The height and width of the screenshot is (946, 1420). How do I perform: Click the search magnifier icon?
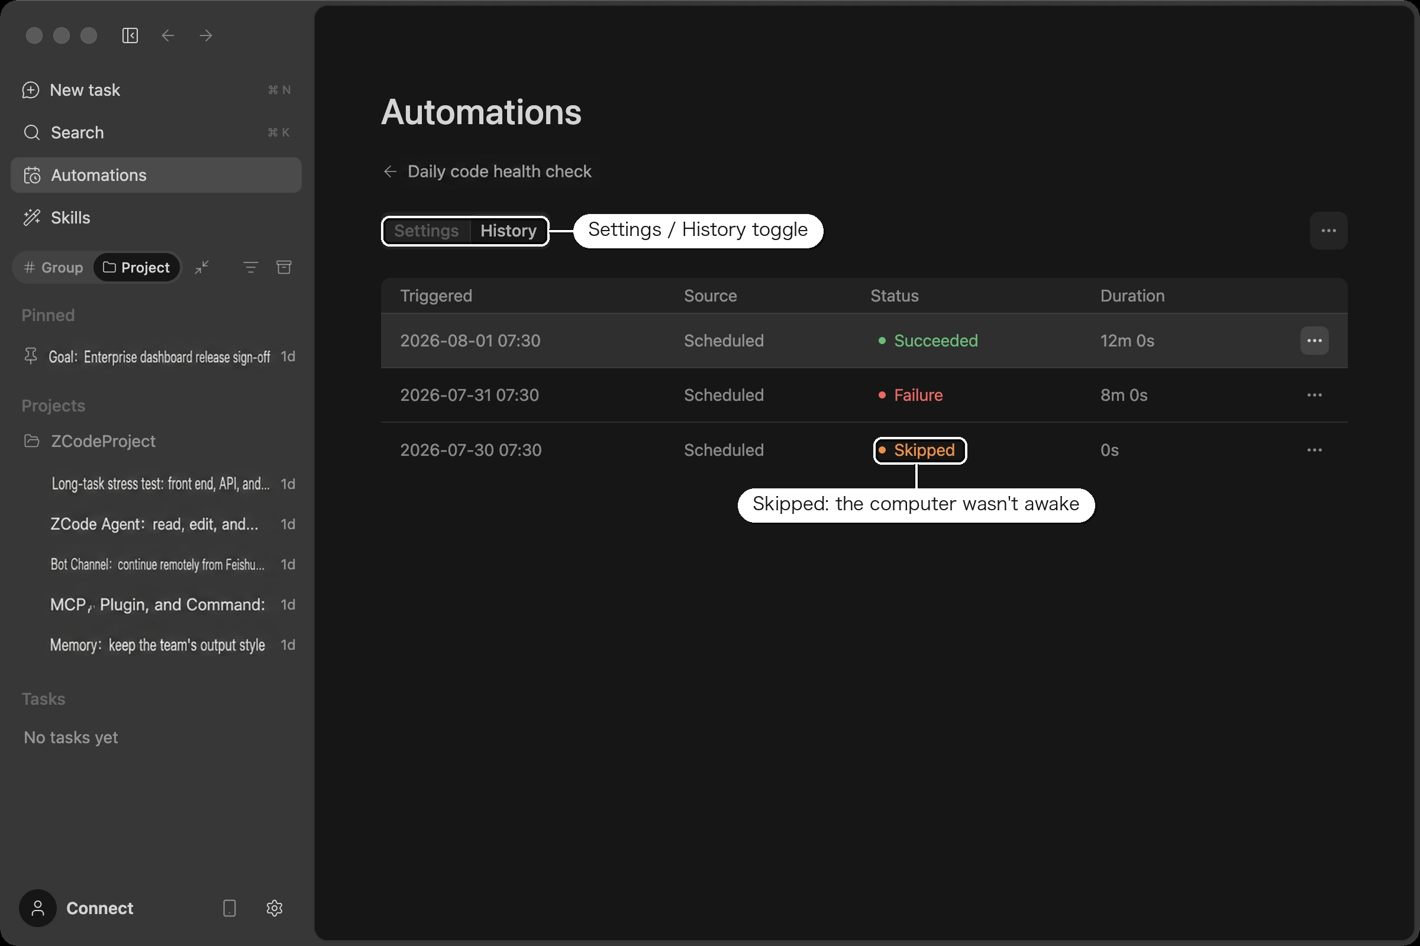point(31,132)
